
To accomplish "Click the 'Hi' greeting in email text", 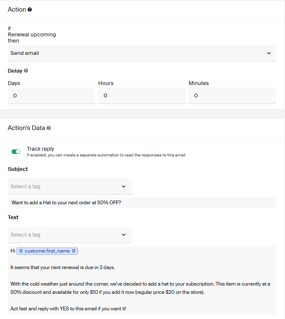I will pyautogui.click(x=13, y=251).
